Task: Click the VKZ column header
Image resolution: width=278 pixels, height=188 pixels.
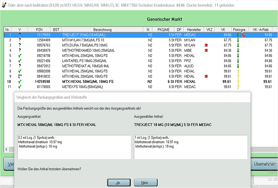Action: (209, 30)
